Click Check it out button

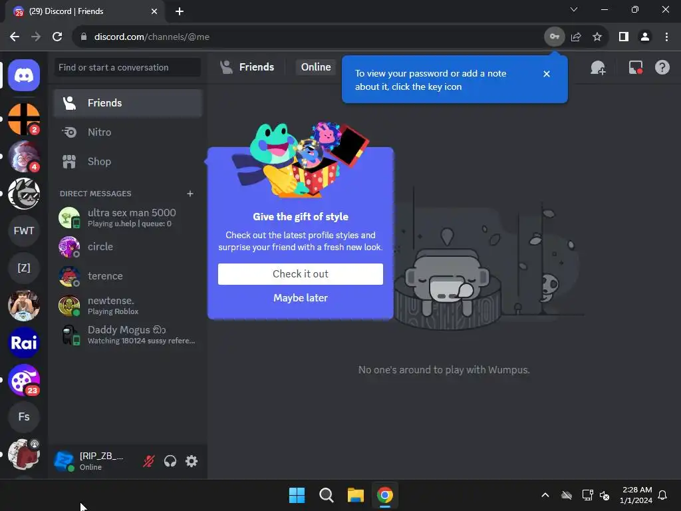(x=301, y=274)
